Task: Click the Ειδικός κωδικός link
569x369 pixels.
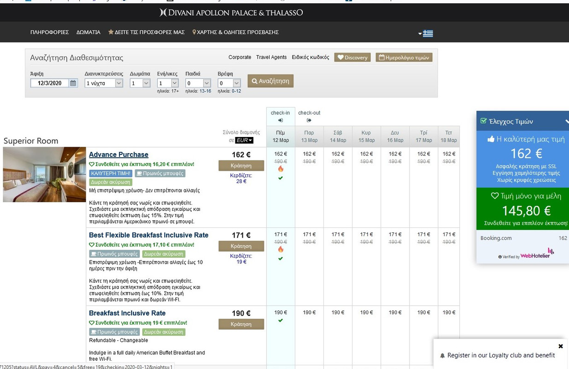Action: 311,57
